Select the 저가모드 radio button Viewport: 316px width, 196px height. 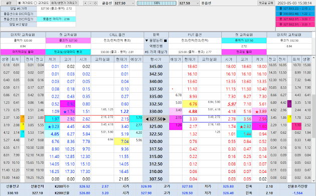(20, 3)
